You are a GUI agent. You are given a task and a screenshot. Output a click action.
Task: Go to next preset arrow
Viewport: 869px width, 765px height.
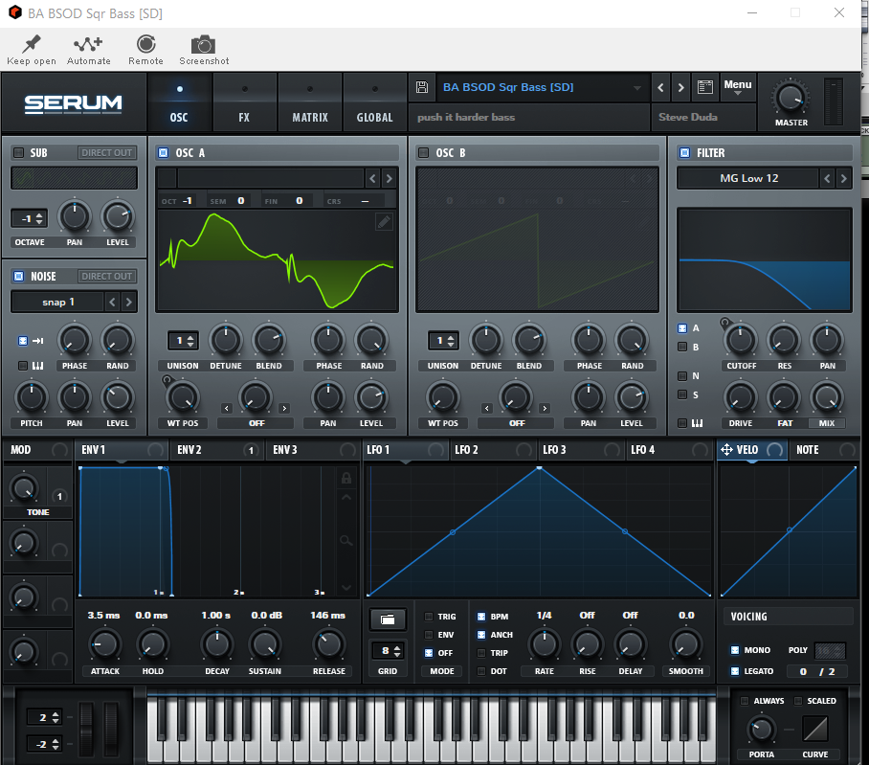tap(681, 87)
